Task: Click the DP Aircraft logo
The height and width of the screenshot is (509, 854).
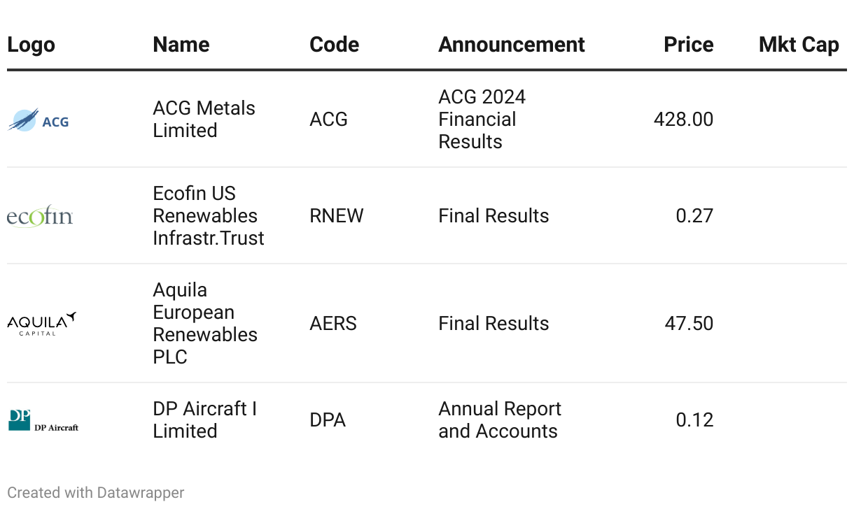Action: 43,420
